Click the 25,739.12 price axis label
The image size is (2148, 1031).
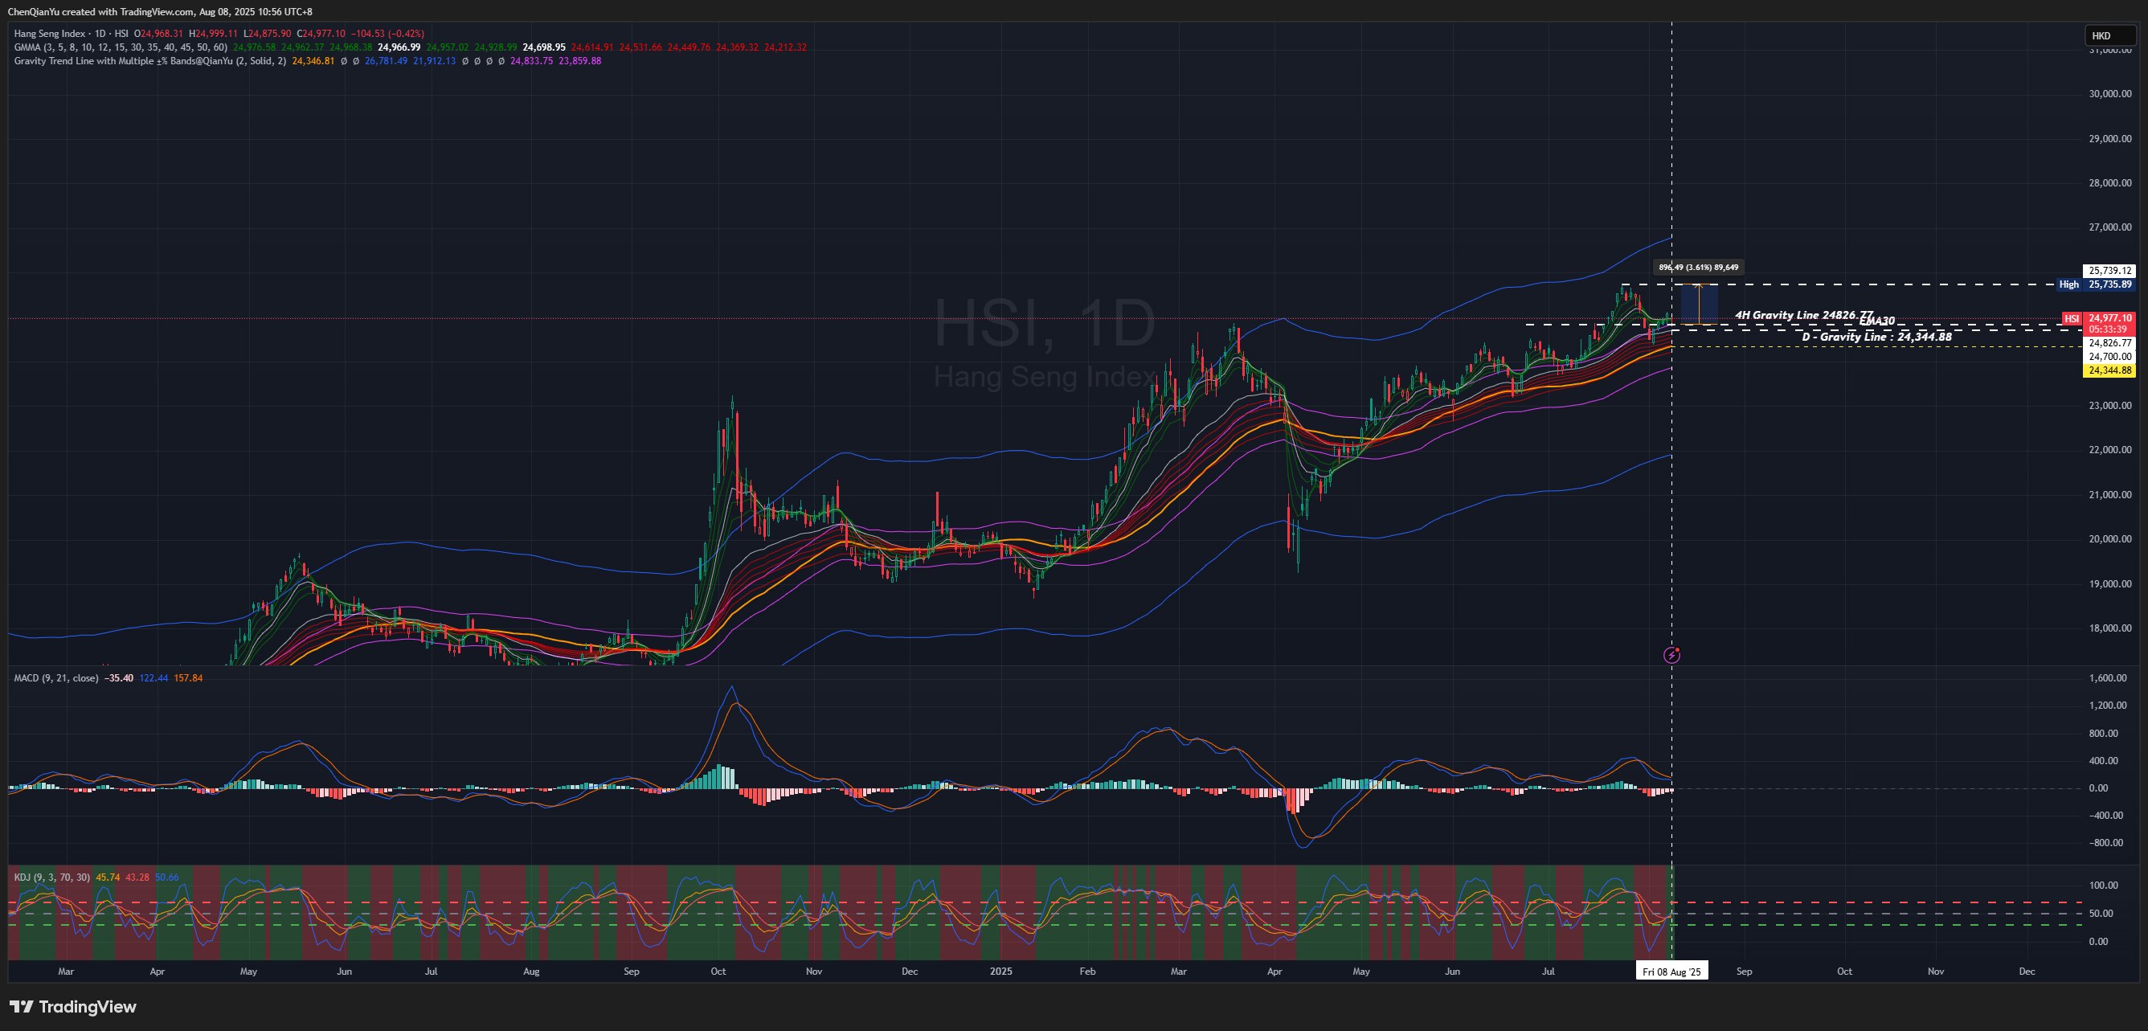point(2109,270)
